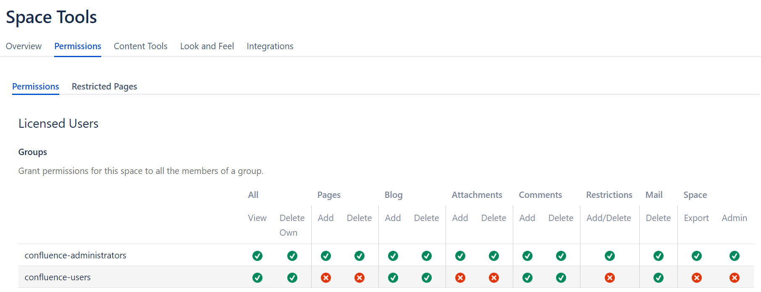Click the Admin column label
This screenshot has width=761, height=292.
[735, 218]
